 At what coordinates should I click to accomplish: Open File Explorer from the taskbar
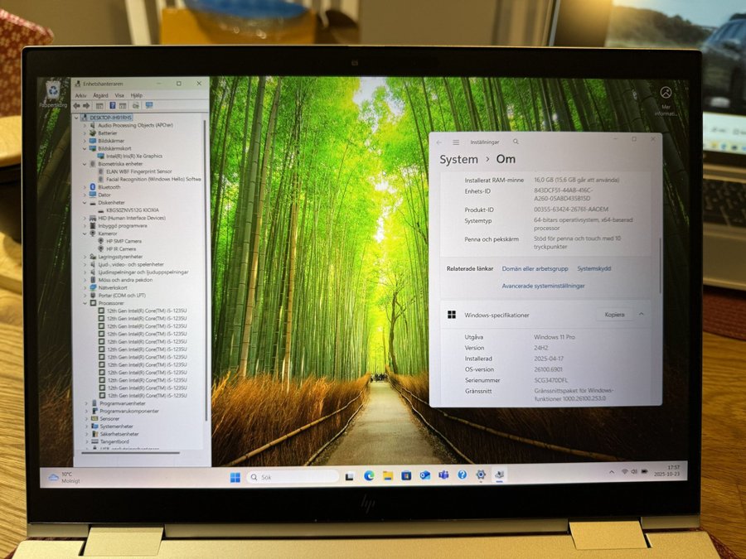tap(387, 475)
